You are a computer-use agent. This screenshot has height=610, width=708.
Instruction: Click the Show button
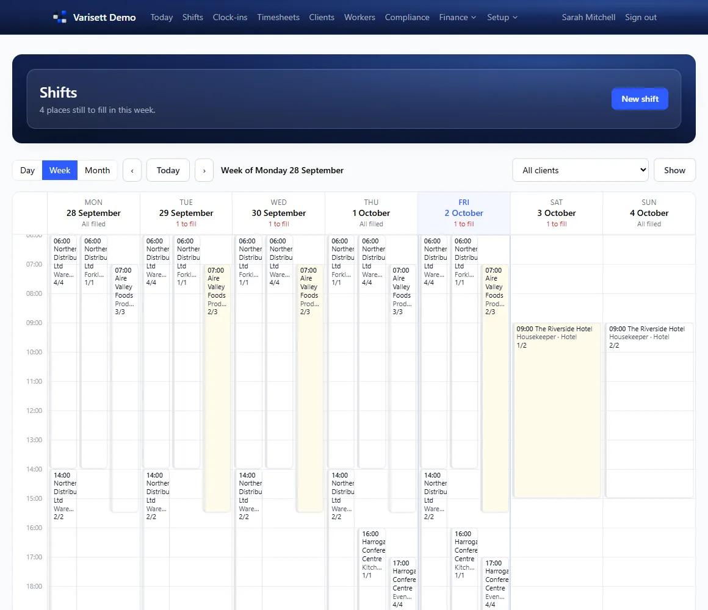click(674, 170)
